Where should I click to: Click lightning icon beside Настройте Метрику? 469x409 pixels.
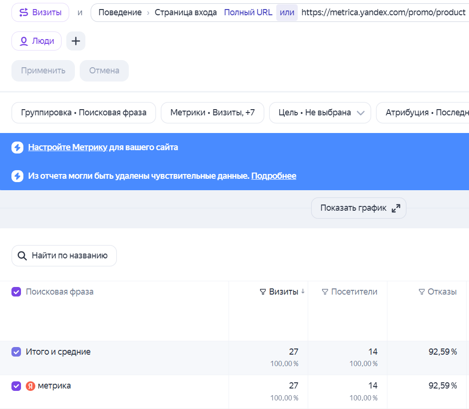pos(17,147)
